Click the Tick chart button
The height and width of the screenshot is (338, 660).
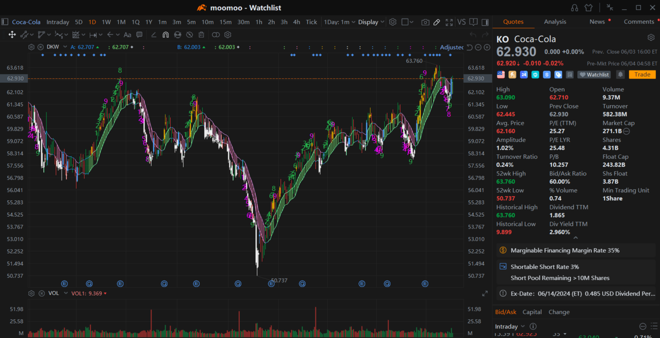coord(311,22)
